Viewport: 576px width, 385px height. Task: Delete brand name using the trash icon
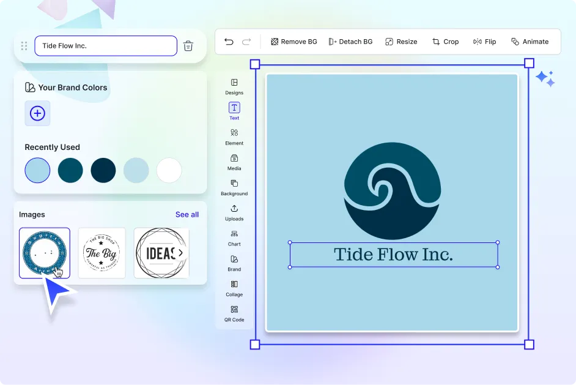click(x=188, y=45)
